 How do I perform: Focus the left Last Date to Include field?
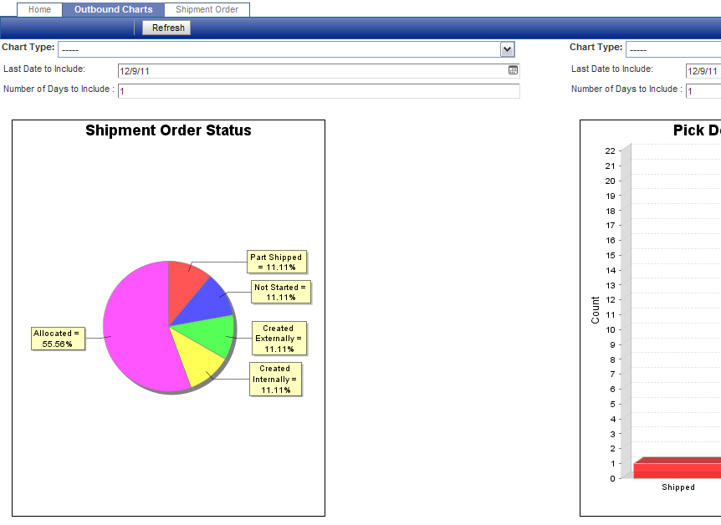coord(318,71)
